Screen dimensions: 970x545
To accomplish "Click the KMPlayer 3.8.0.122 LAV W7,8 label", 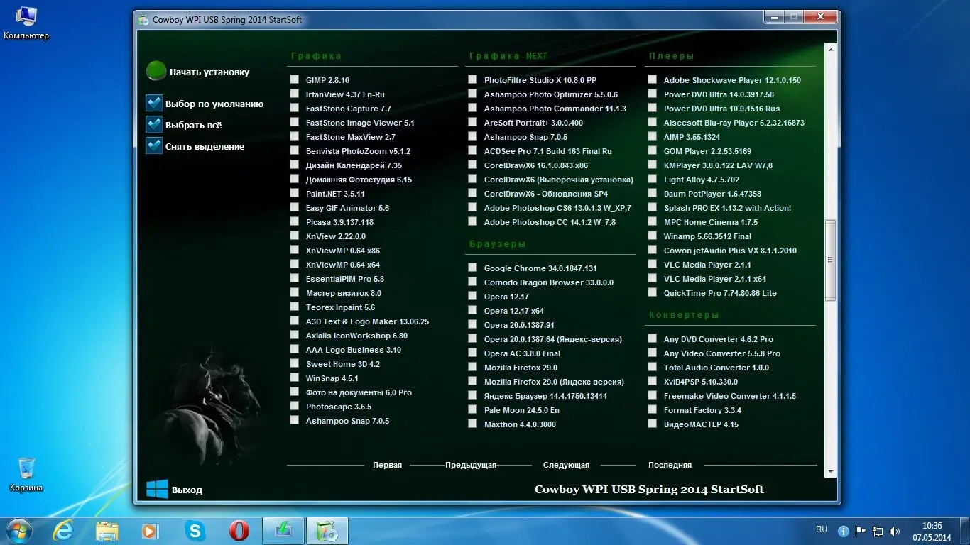I will pos(718,165).
